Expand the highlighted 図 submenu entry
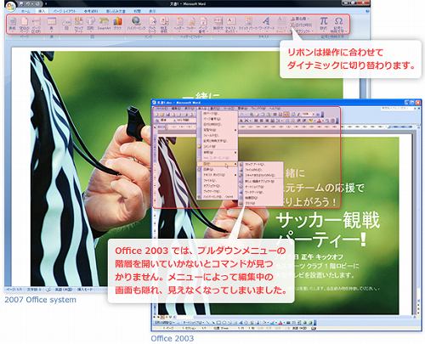The width and height of the screenshot is (425, 344). (218, 164)
